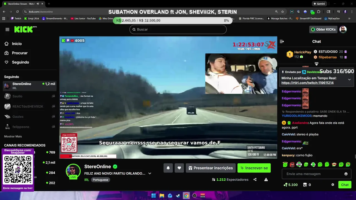Click the Portuguese language tag
356x200 pixels.
point(100,180)
